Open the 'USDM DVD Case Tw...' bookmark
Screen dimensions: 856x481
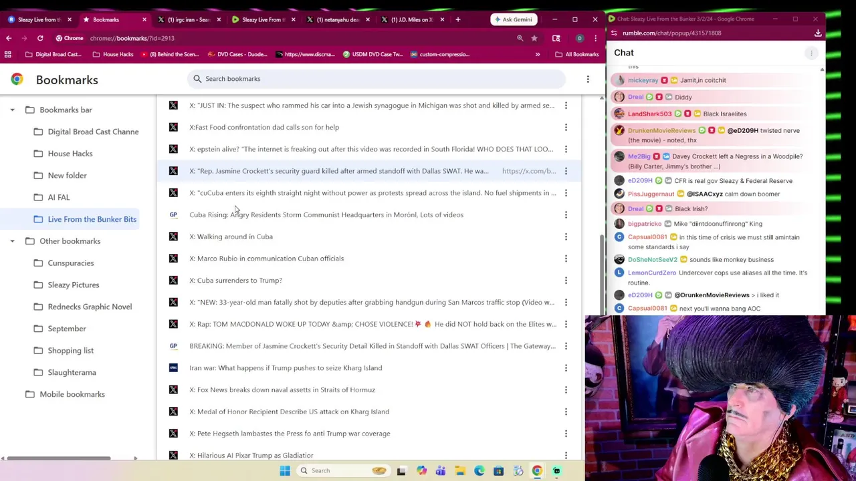tap(372, 54)
